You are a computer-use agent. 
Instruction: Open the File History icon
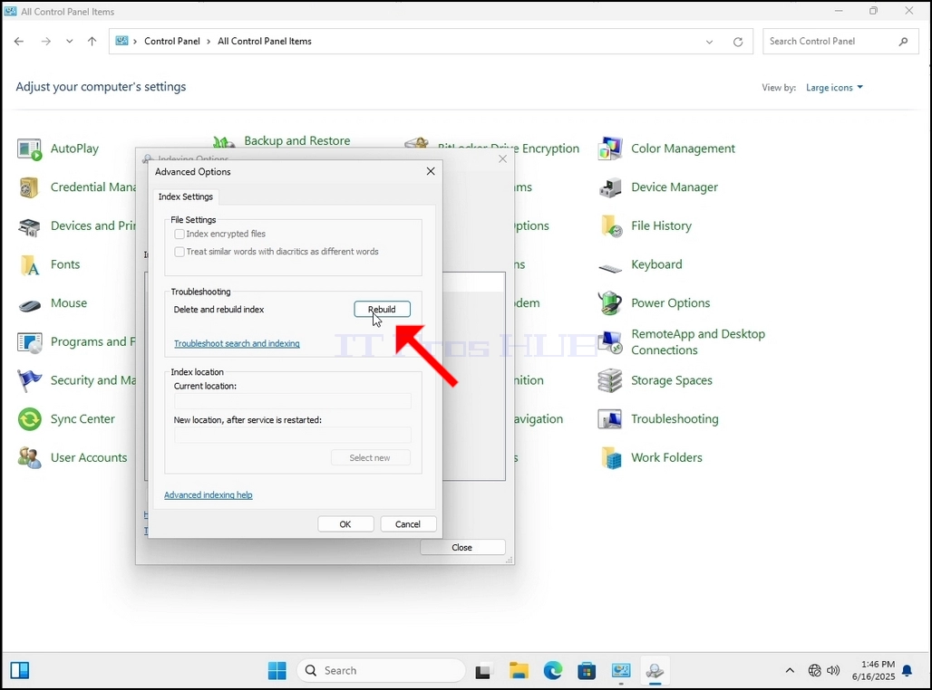(x=610, y=226)
